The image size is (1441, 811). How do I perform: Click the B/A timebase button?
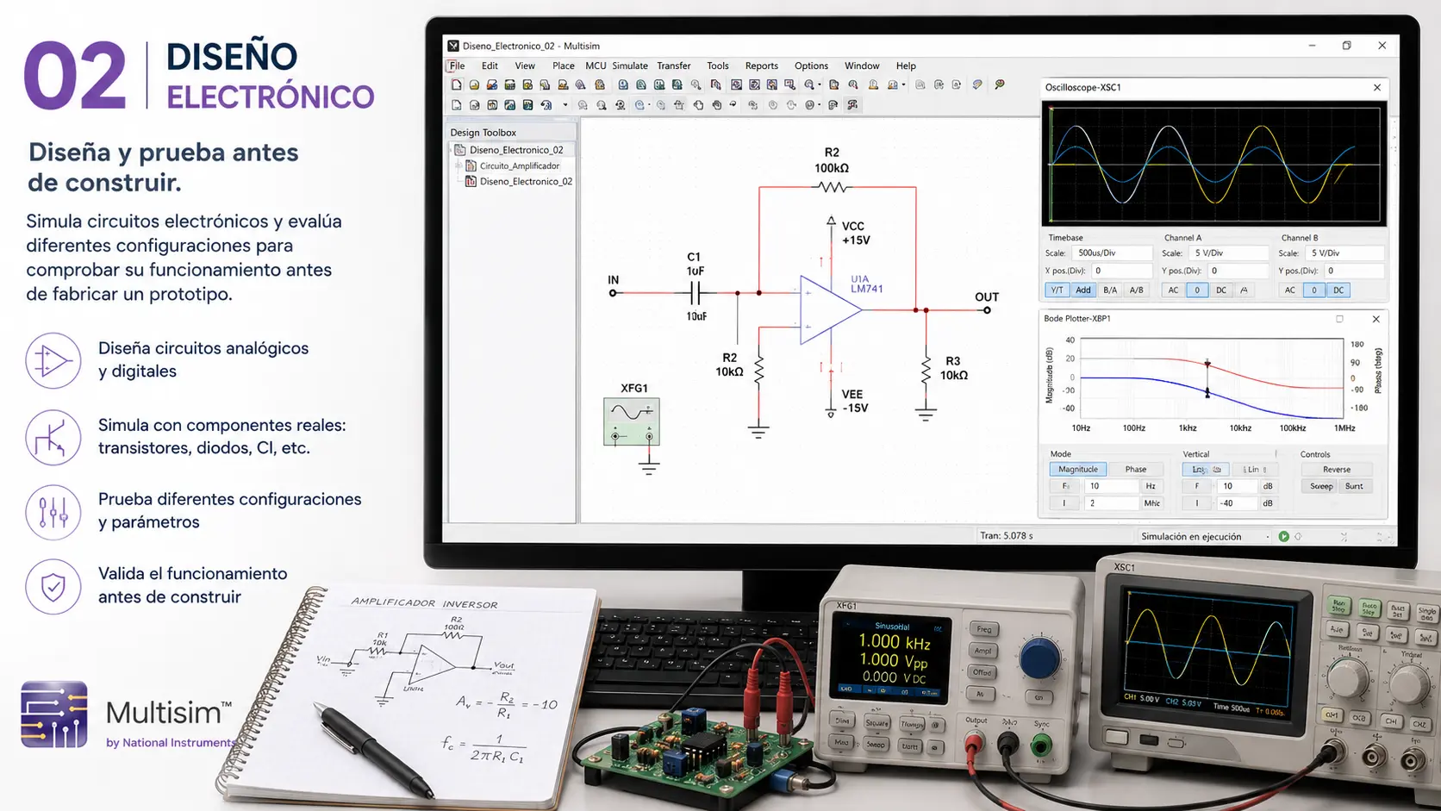tap(1110, 290)
